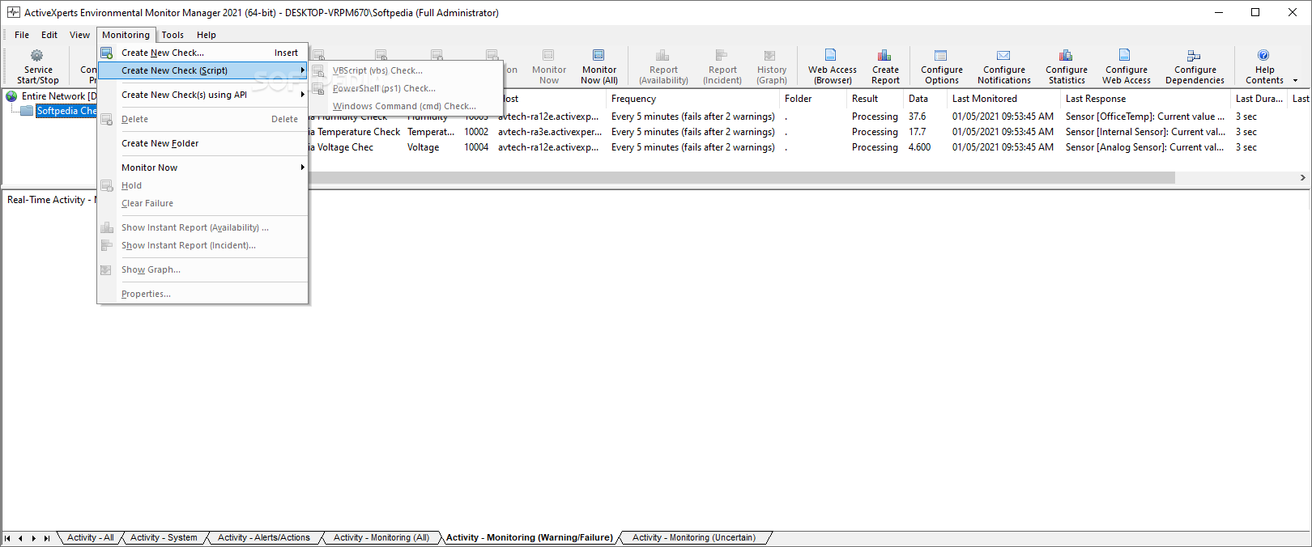Choose Create New Folder menu entry
Viewport: 1312px width, 547px height.
pos(202,143)
